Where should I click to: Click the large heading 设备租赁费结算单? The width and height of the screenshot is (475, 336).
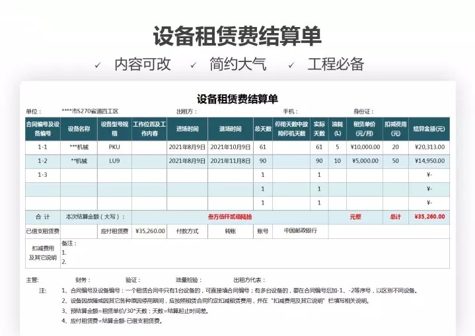237,36
